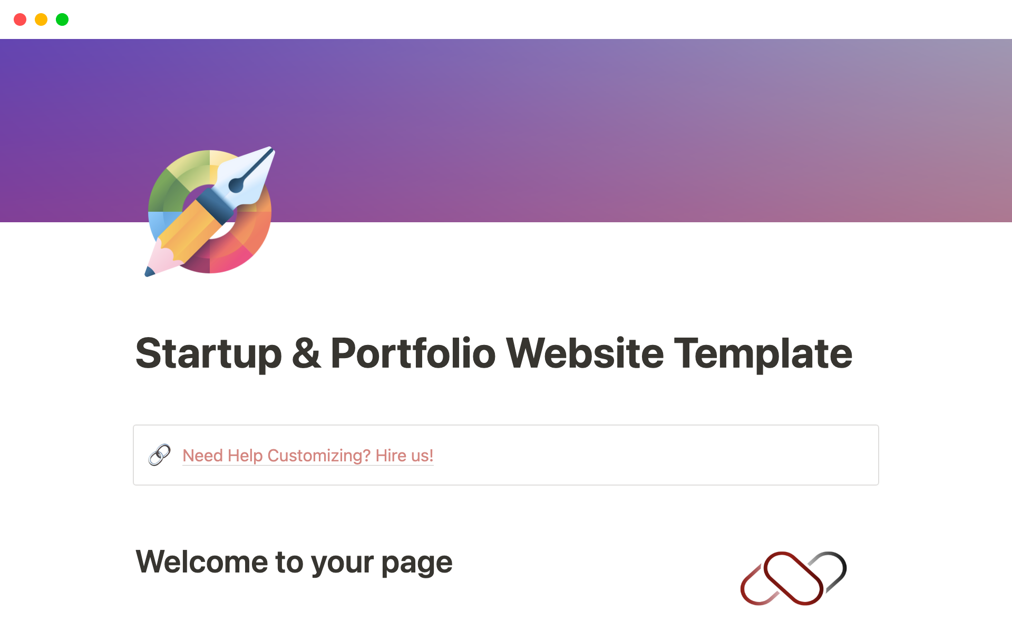Screen dimensions: 1012x632
Task: Click the ampersand in the page title
Action: click(306, 354)
